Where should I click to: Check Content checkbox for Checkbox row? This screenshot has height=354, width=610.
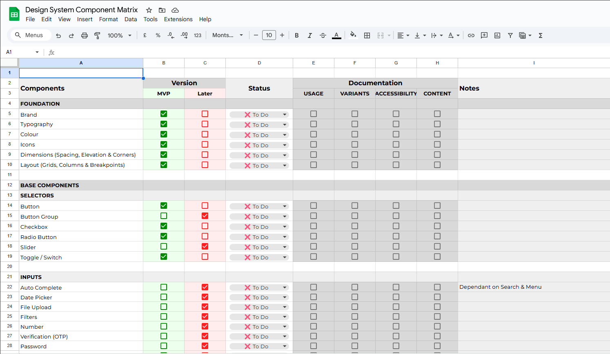point(437,226)
